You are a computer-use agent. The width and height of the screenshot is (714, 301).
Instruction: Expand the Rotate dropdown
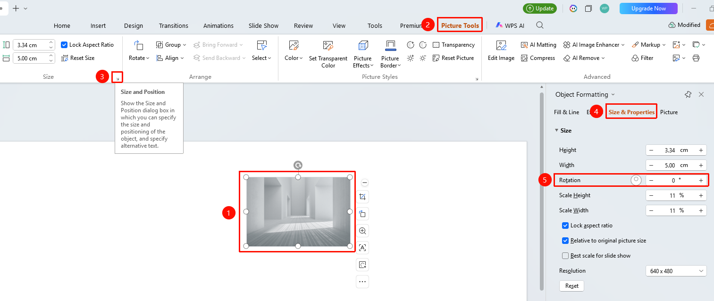139,58
